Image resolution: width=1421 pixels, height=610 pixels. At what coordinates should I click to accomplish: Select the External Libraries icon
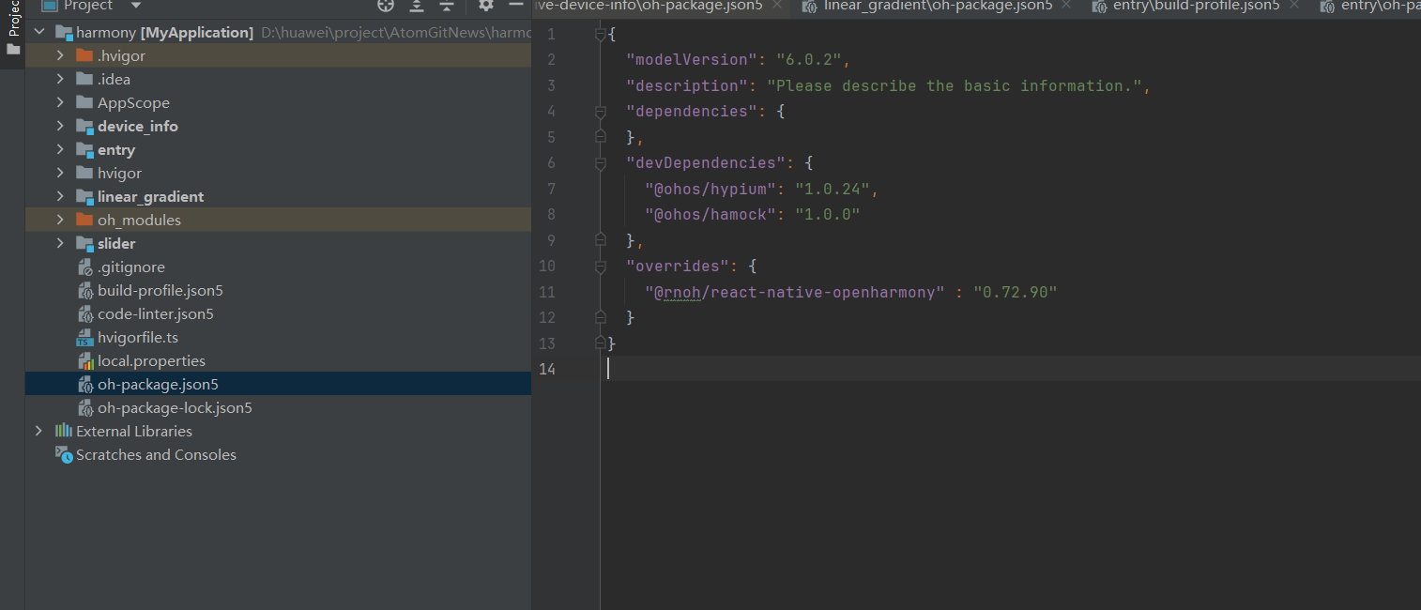click(63, 432)
